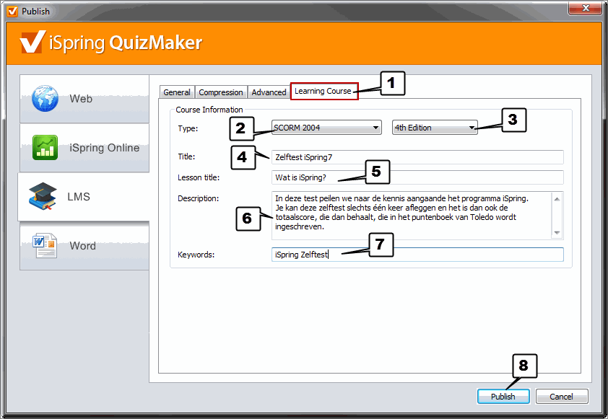Click the Description: label
Viewport: 608px width, 419px height.
[198, 198]
